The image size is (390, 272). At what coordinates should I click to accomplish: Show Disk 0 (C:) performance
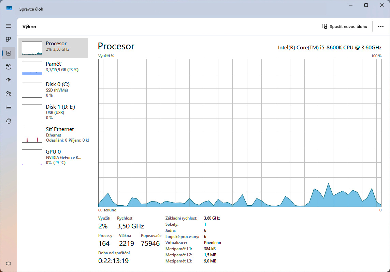(53, 90)
